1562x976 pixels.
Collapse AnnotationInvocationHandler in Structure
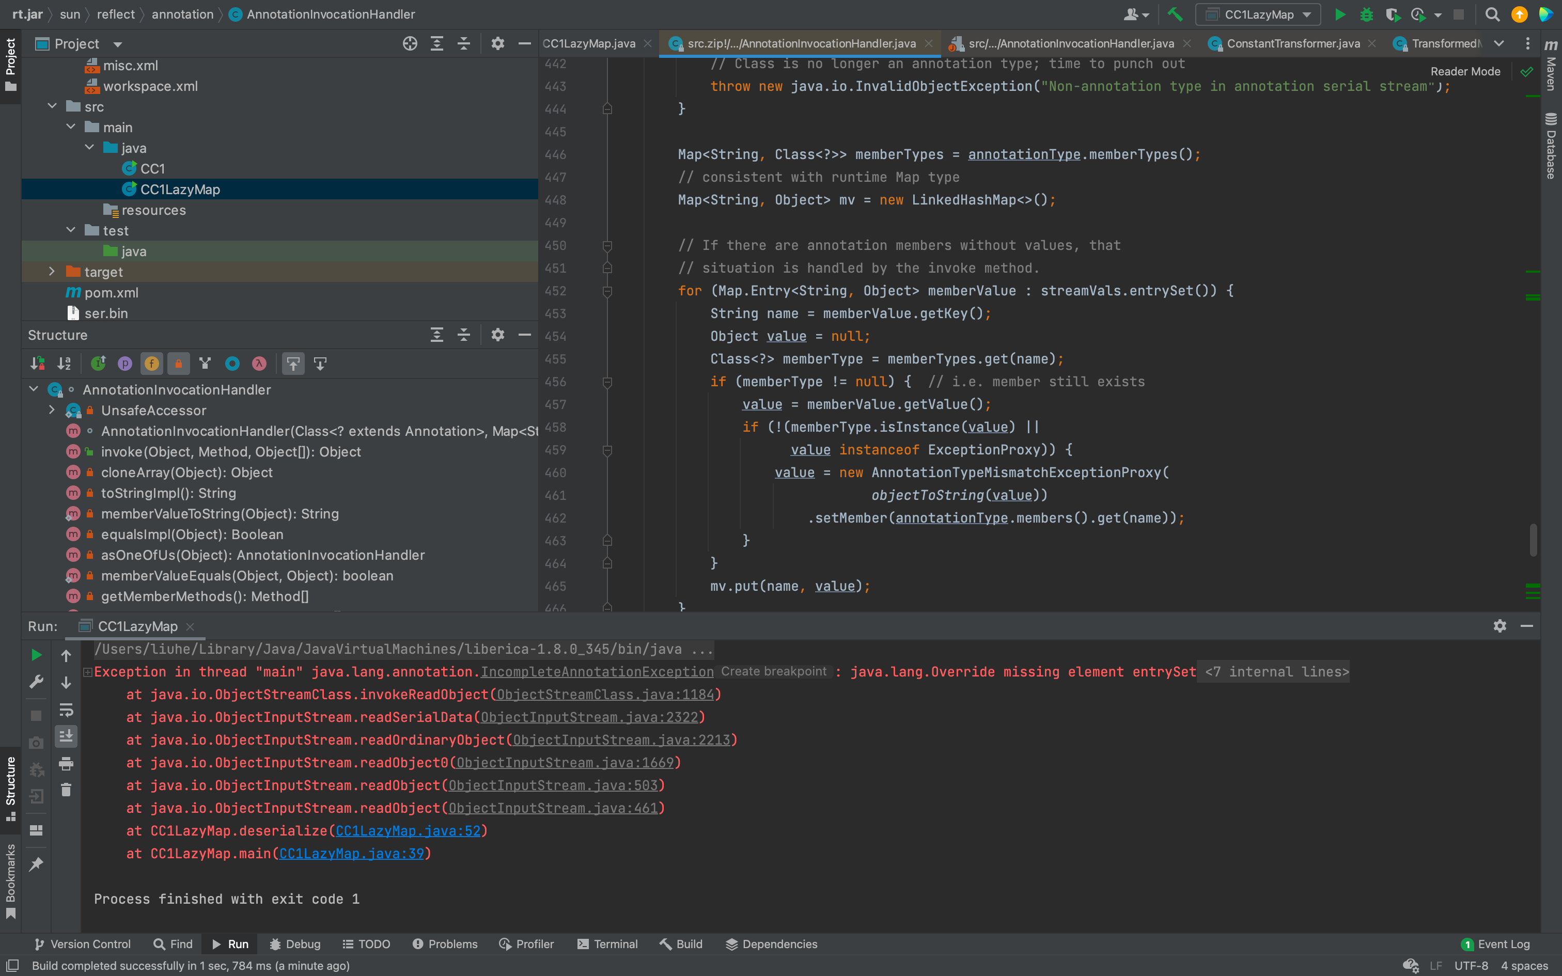coord(34,389)
